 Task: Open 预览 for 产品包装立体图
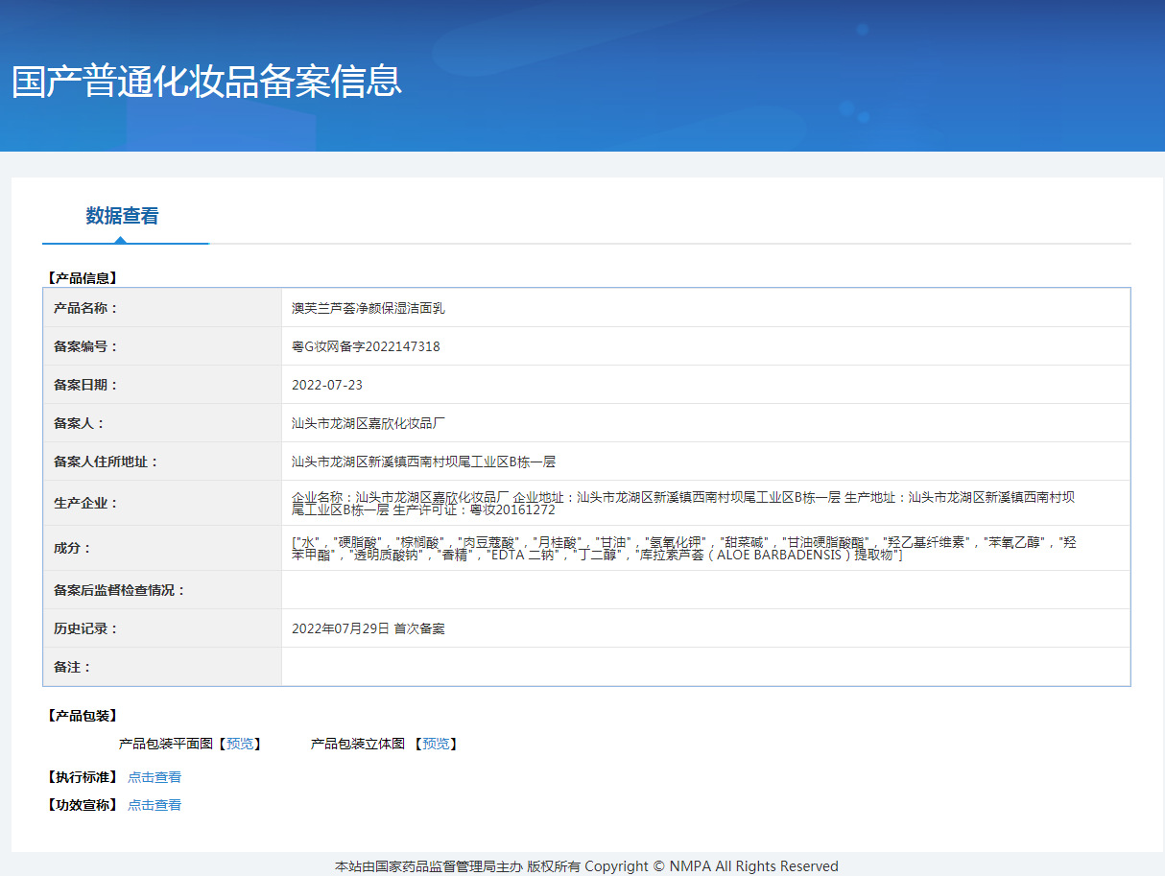click(436, 744)
